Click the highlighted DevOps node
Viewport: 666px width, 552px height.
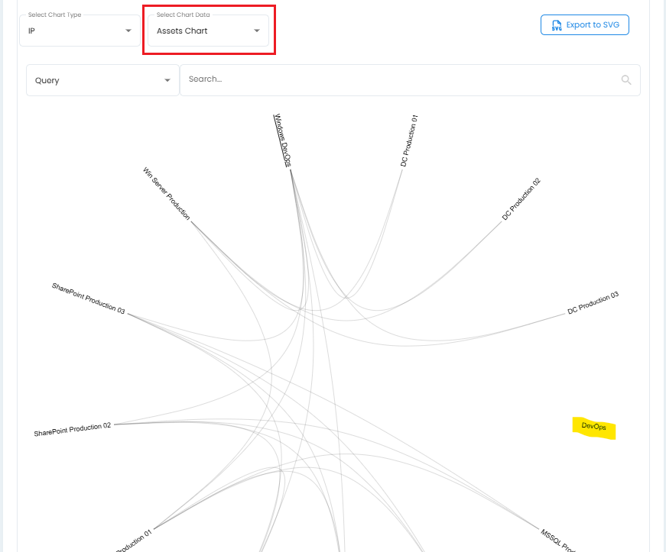(594, 428)
